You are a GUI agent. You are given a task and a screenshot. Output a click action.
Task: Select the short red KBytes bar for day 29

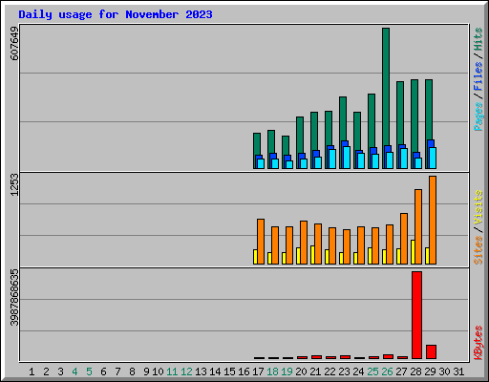[x=431, y=351]
